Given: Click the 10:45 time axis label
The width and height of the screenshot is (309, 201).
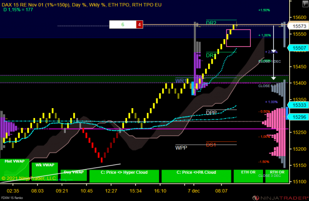Looking at the screenshot, I should click(x=87, y=191).
